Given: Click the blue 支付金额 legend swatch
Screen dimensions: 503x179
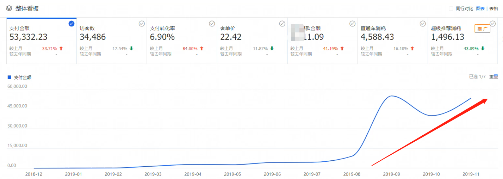Looking at the screenshot, I should point(10,77).
